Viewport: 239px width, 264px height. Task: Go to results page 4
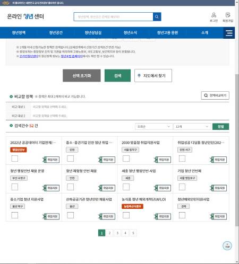tap(125, 233)
